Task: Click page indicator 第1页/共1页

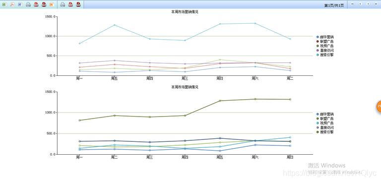Action: (334, 5)
